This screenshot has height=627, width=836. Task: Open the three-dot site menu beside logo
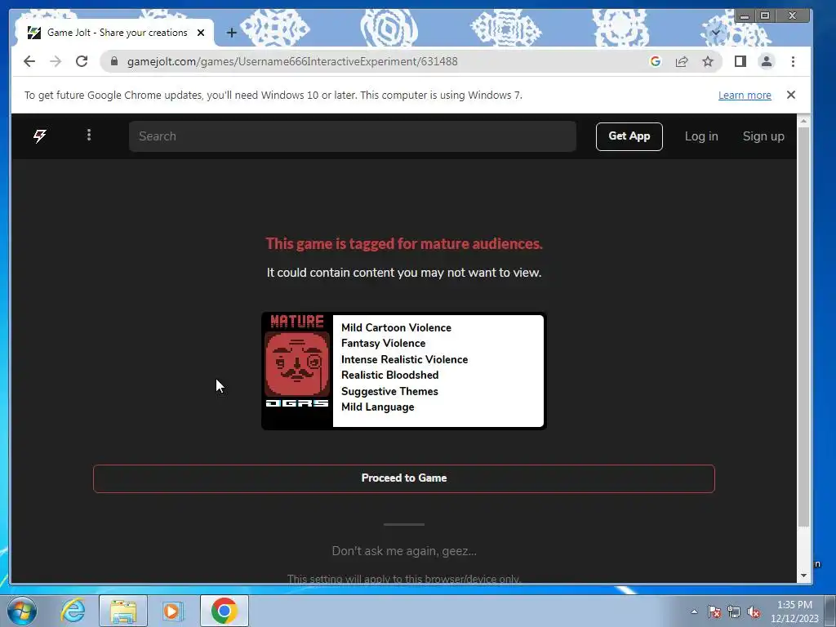point(89,136)
